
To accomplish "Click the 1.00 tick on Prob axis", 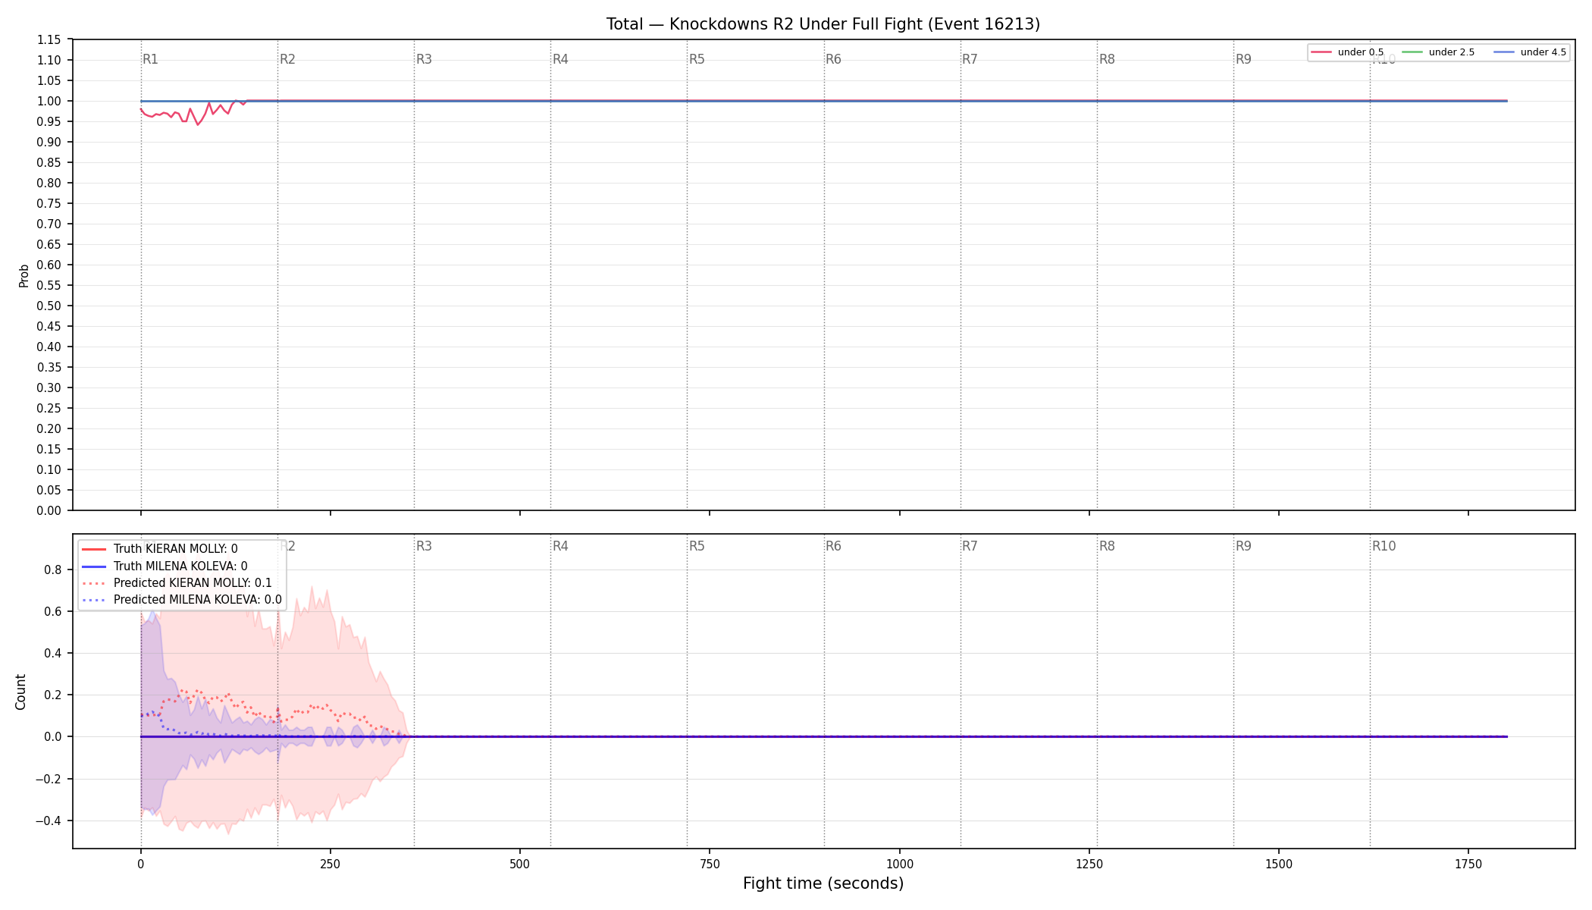I will coord(49,101).
